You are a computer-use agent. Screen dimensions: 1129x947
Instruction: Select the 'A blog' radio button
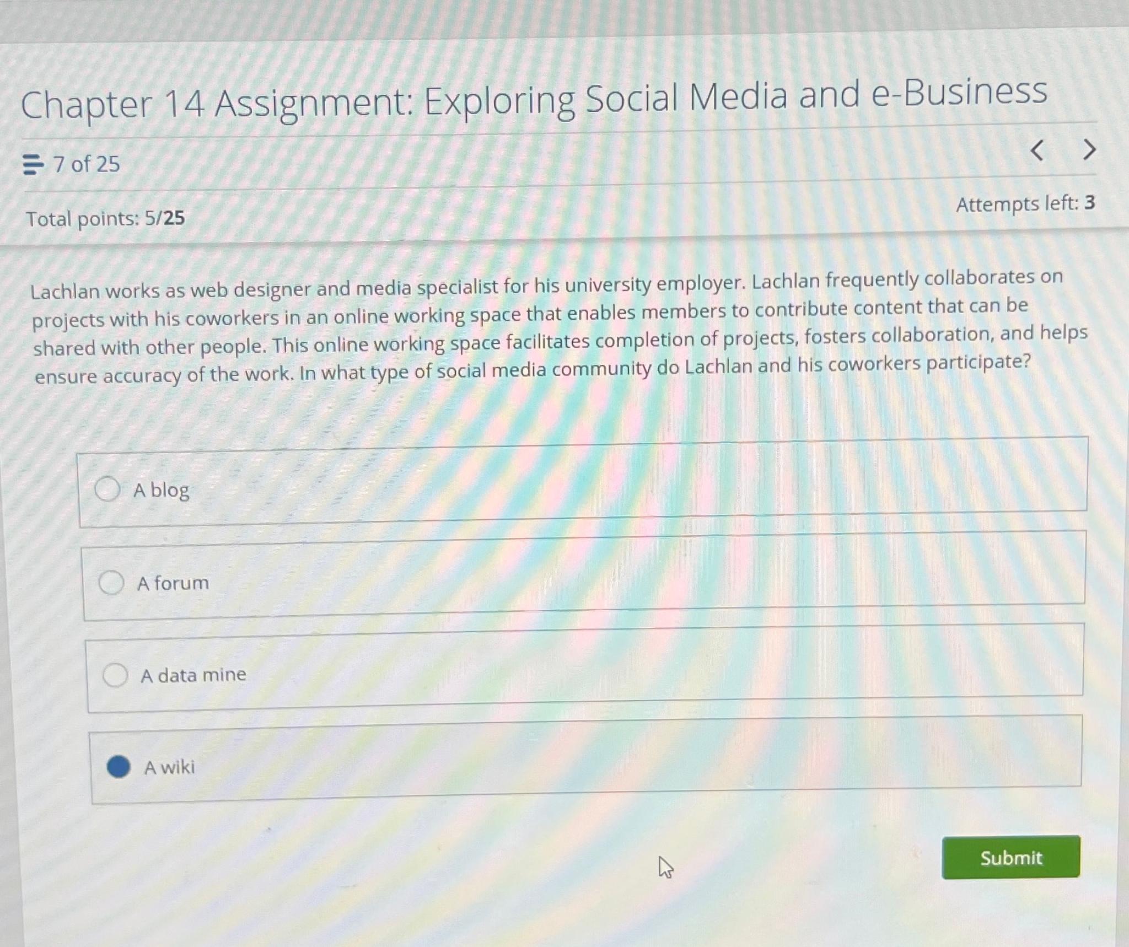[x=107, y=489]
